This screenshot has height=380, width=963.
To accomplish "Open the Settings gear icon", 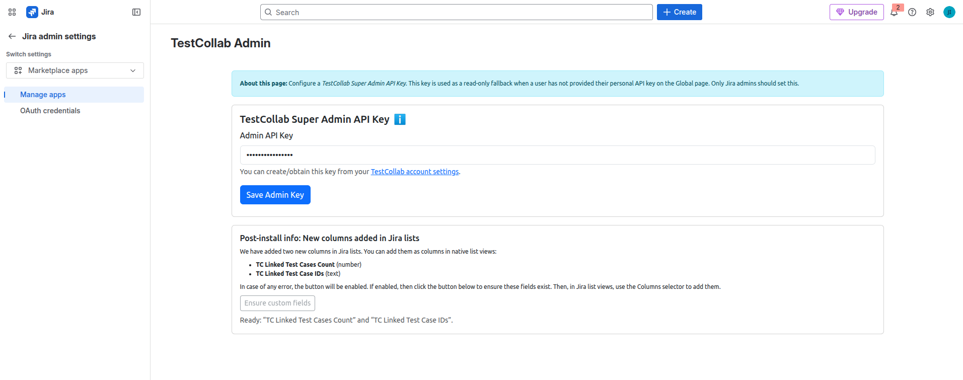I will click(x=930, y=12).
